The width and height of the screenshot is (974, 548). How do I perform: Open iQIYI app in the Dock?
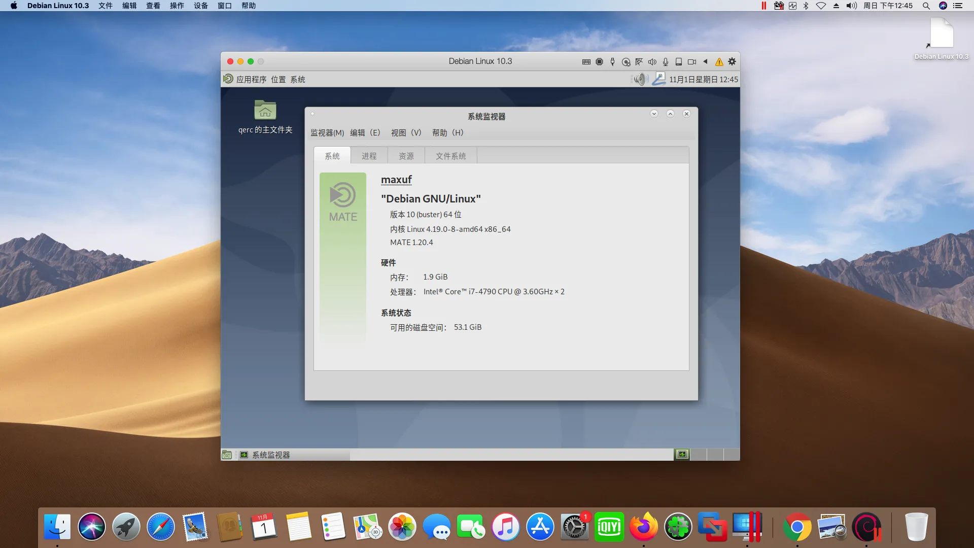click(609, 527)
